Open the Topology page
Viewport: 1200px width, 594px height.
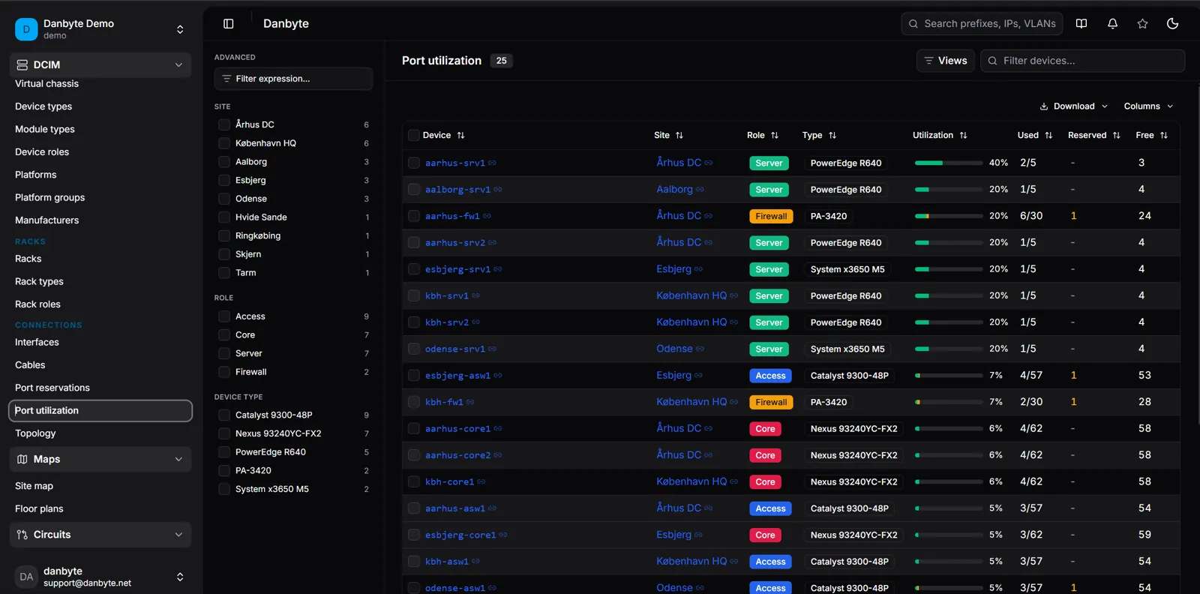tap(35, 433)
